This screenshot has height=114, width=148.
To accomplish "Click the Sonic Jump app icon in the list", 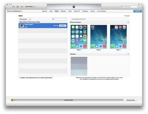I will click(x=22, y=26).
